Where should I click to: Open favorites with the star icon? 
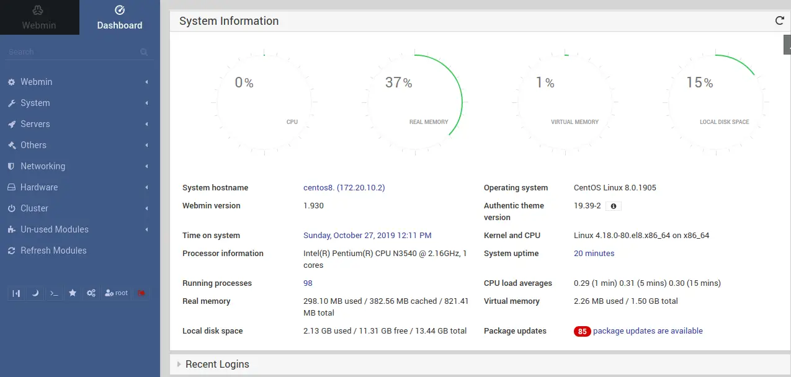(x=73, y=293)
